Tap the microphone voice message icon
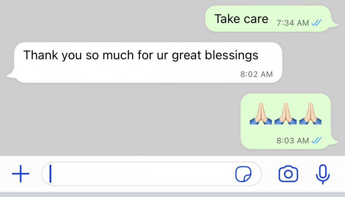 [x=323, y=174]
